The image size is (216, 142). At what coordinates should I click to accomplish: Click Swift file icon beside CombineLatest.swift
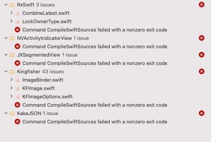(x=17, y=13)
